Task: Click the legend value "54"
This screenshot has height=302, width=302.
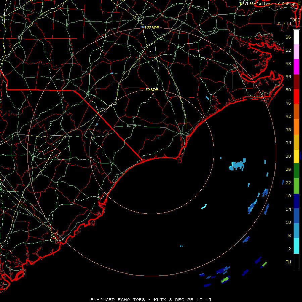Action: (288, 77)
